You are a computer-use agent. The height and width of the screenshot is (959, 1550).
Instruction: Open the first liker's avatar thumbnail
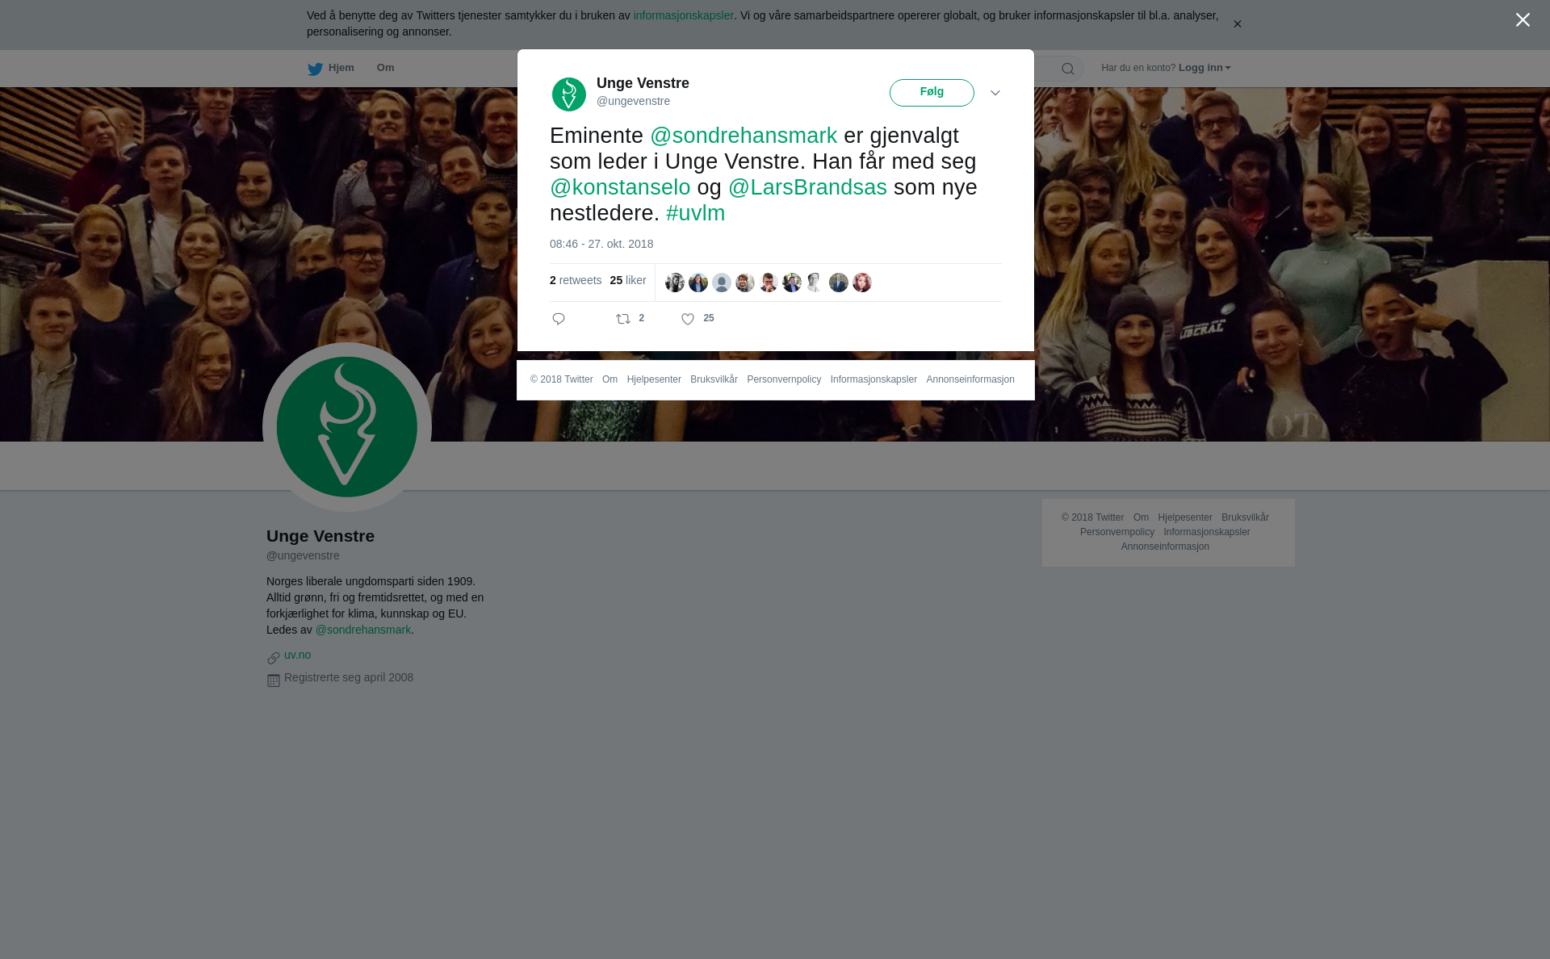(x=675, y=283)
